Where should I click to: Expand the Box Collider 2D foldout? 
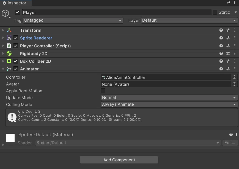pos(3,61)
